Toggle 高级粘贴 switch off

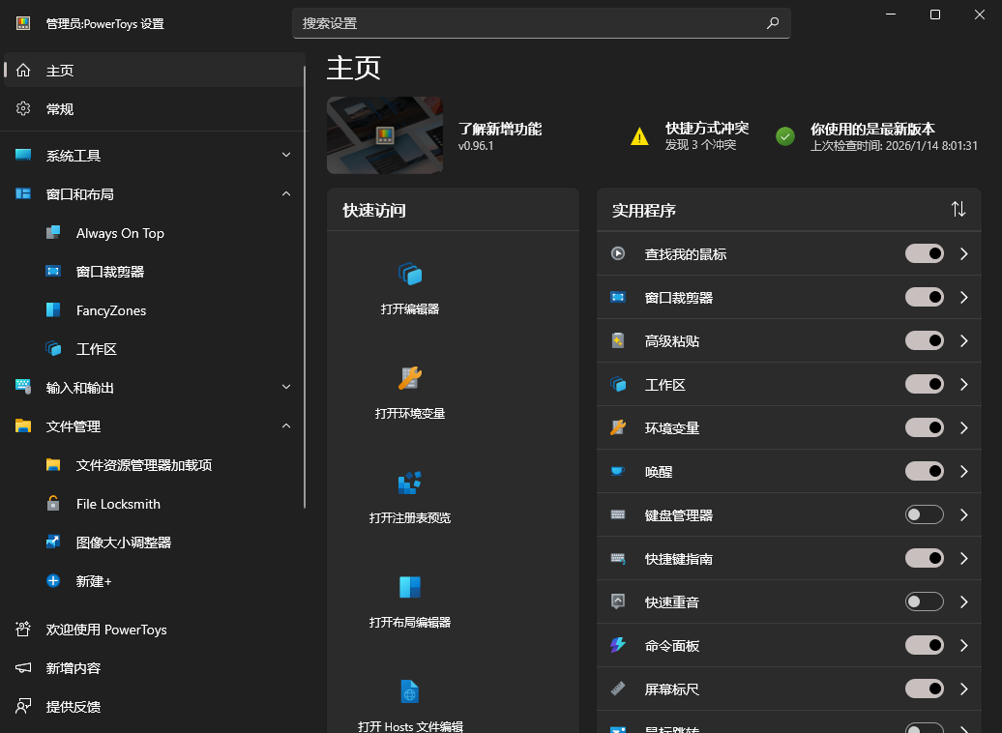point(924,340)
